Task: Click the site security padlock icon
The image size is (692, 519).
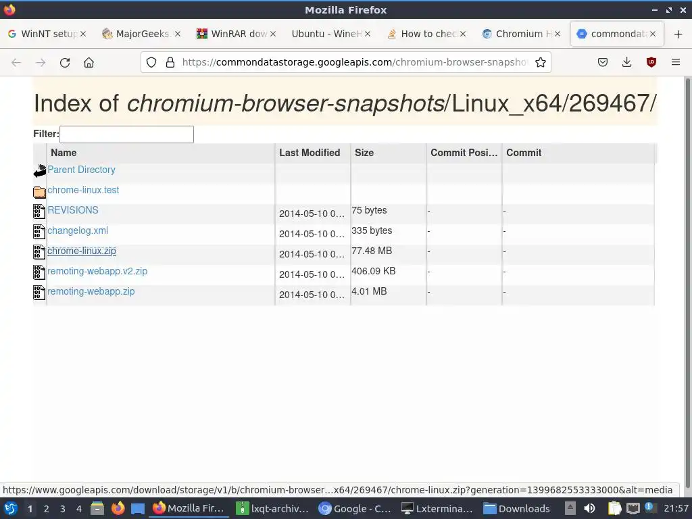Action: click(170, 62)
